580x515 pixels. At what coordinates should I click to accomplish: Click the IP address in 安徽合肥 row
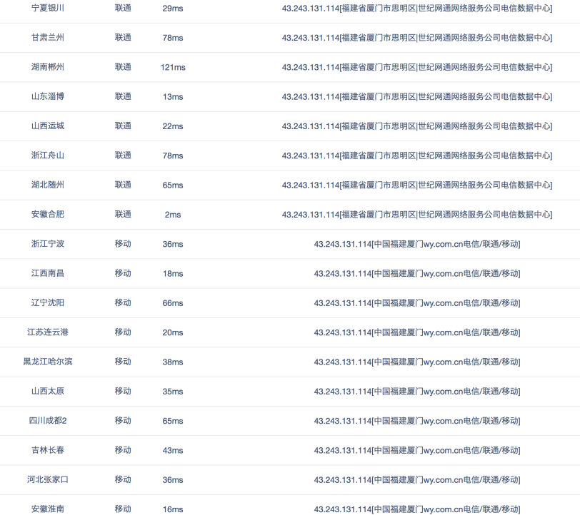pos(310,215)
